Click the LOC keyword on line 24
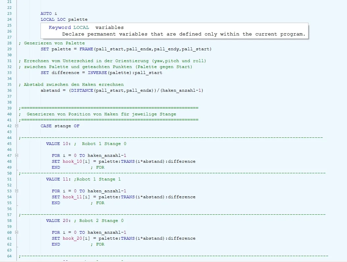The width and height of the screenshot is (347, 262). (61, 19)
